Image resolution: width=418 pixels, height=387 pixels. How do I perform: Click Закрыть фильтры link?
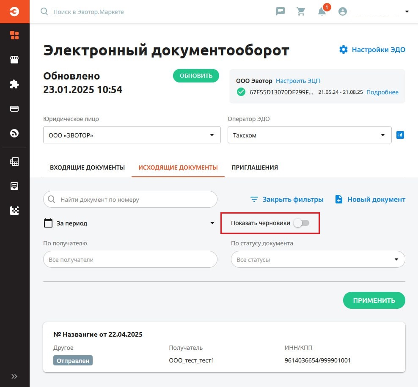pyautogui.click(x=293, y=199)
